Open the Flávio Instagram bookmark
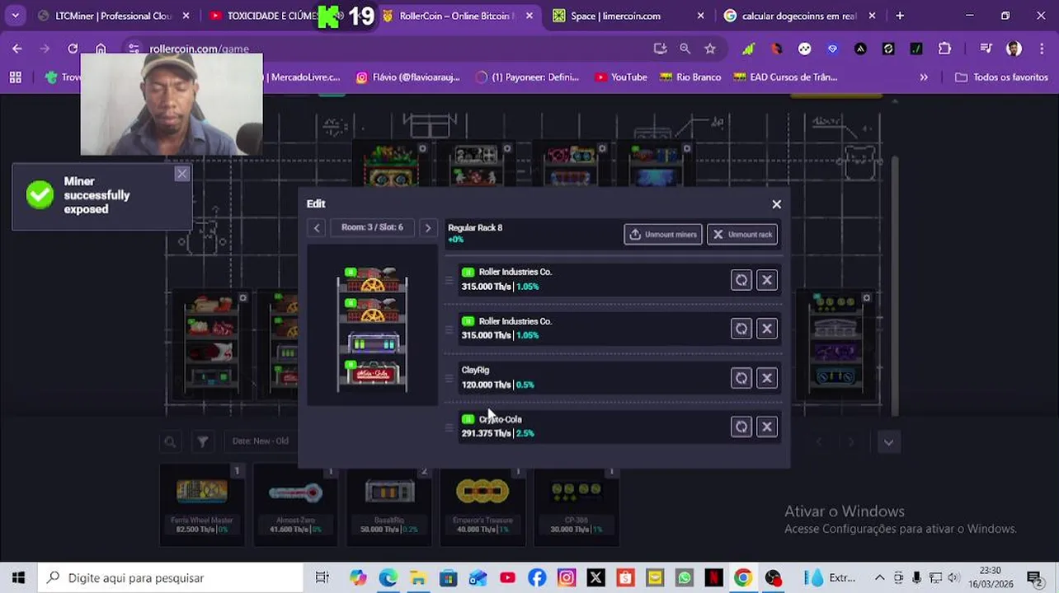The image size is (1059, 593). point(410,77)
